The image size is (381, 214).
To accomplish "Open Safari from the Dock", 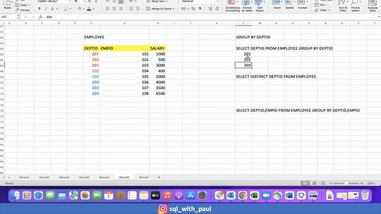I will pyautogui.click(x=38, y=196).
